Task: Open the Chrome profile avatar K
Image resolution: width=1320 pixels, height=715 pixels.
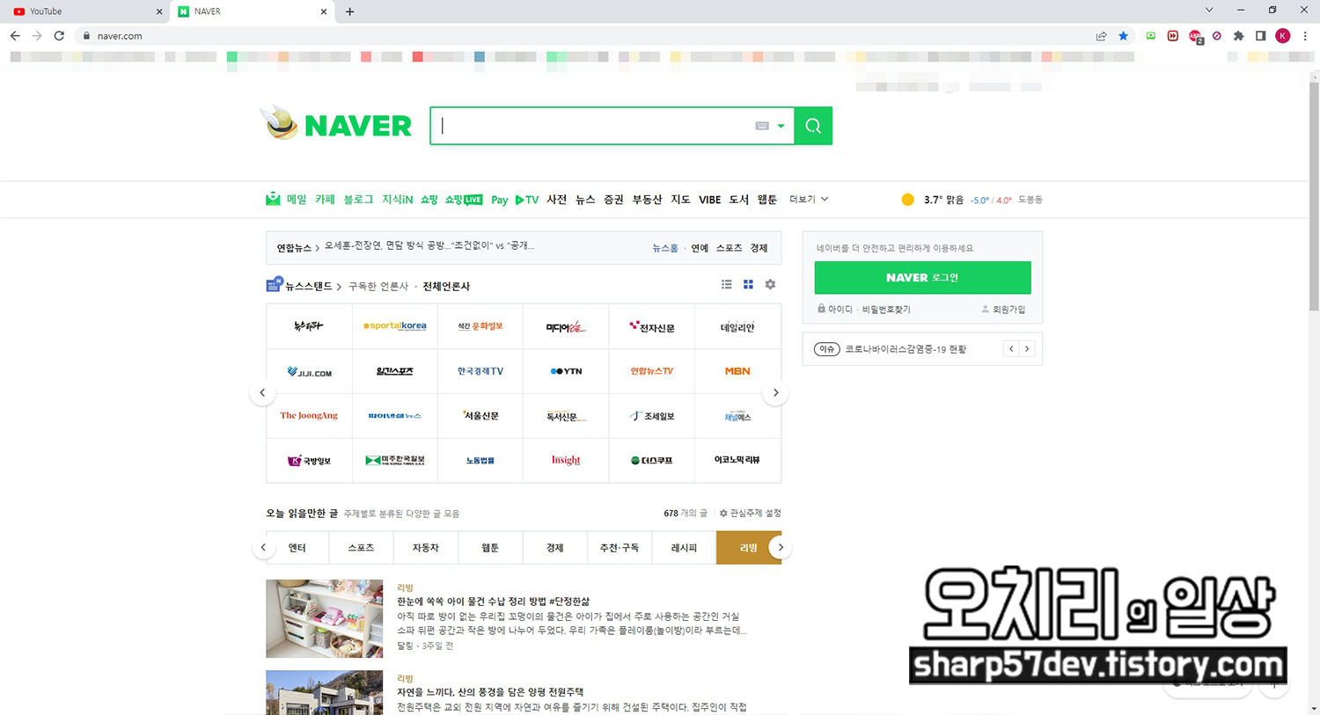Action: point(1282,36)
